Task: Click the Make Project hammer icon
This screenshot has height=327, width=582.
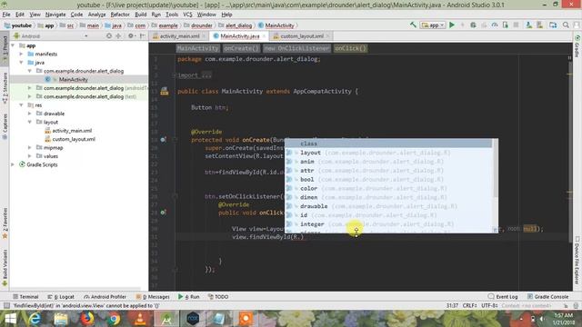Action: point(413,25)
